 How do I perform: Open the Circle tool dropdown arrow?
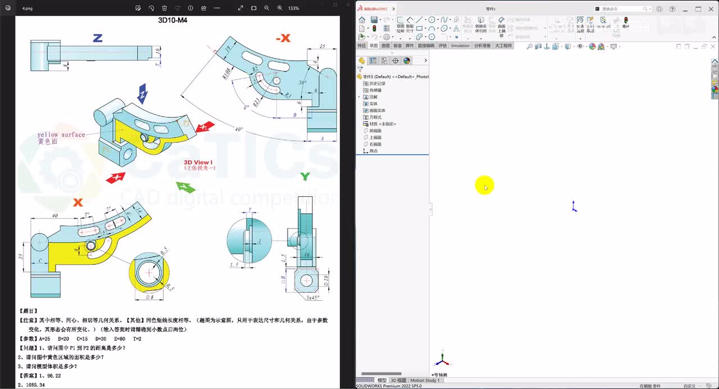(x=437, y=20)
